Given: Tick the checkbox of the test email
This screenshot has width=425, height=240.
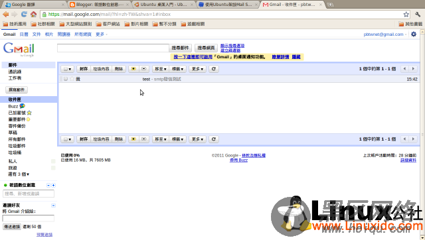Looking at the screenshot, I should tap(66, 79).
